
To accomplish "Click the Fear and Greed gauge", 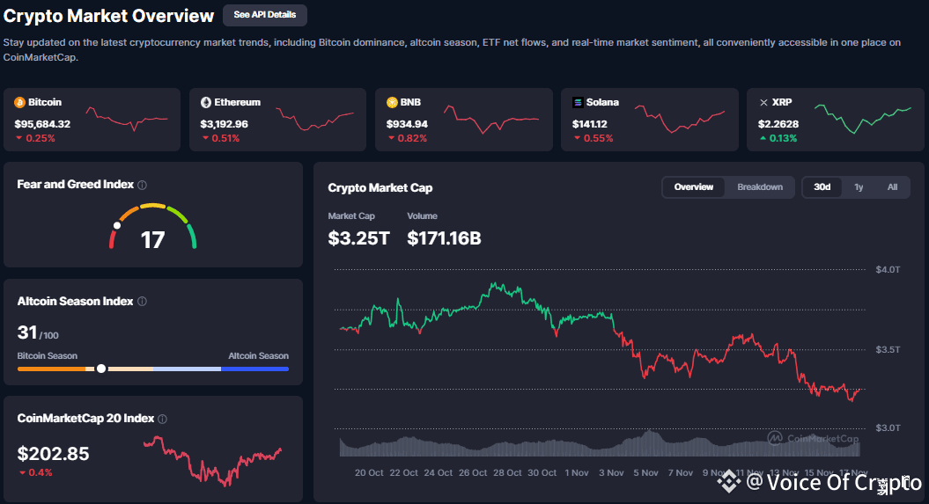I will tap(153, 226).
